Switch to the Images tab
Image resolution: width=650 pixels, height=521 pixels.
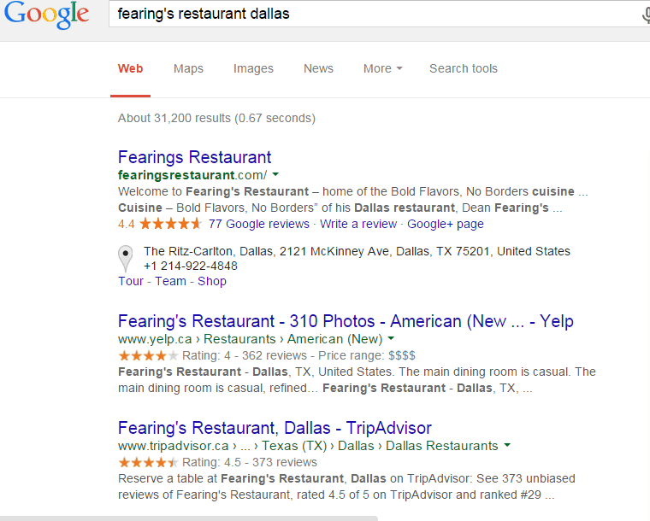(253, 68)
